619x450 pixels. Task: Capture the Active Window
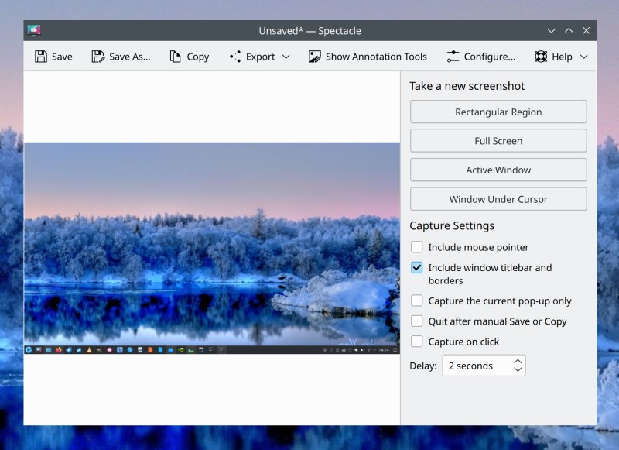(498, 170)
